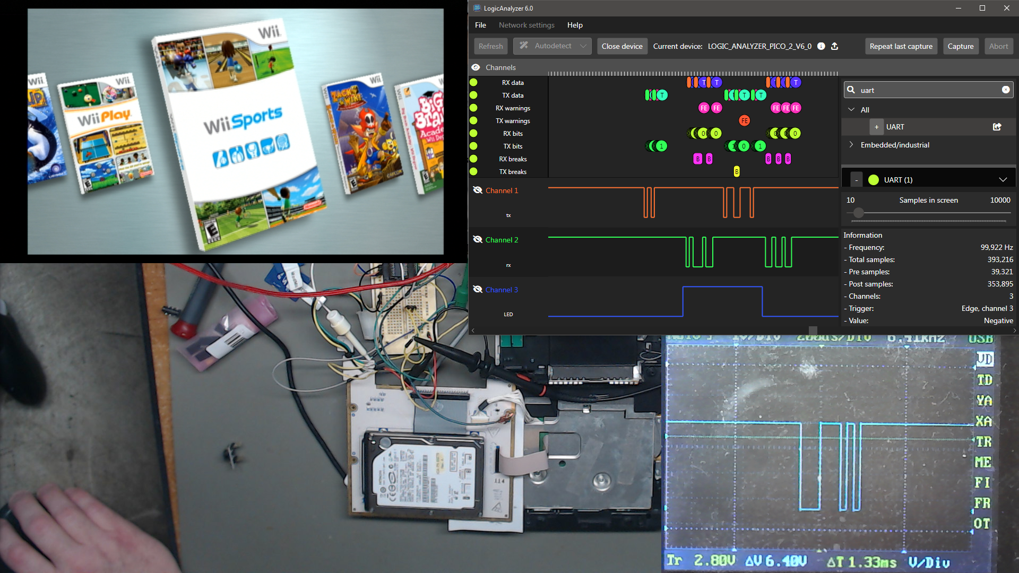Toggle visibility of Channel 1
1019x573 pixels.
click(477, 190)
